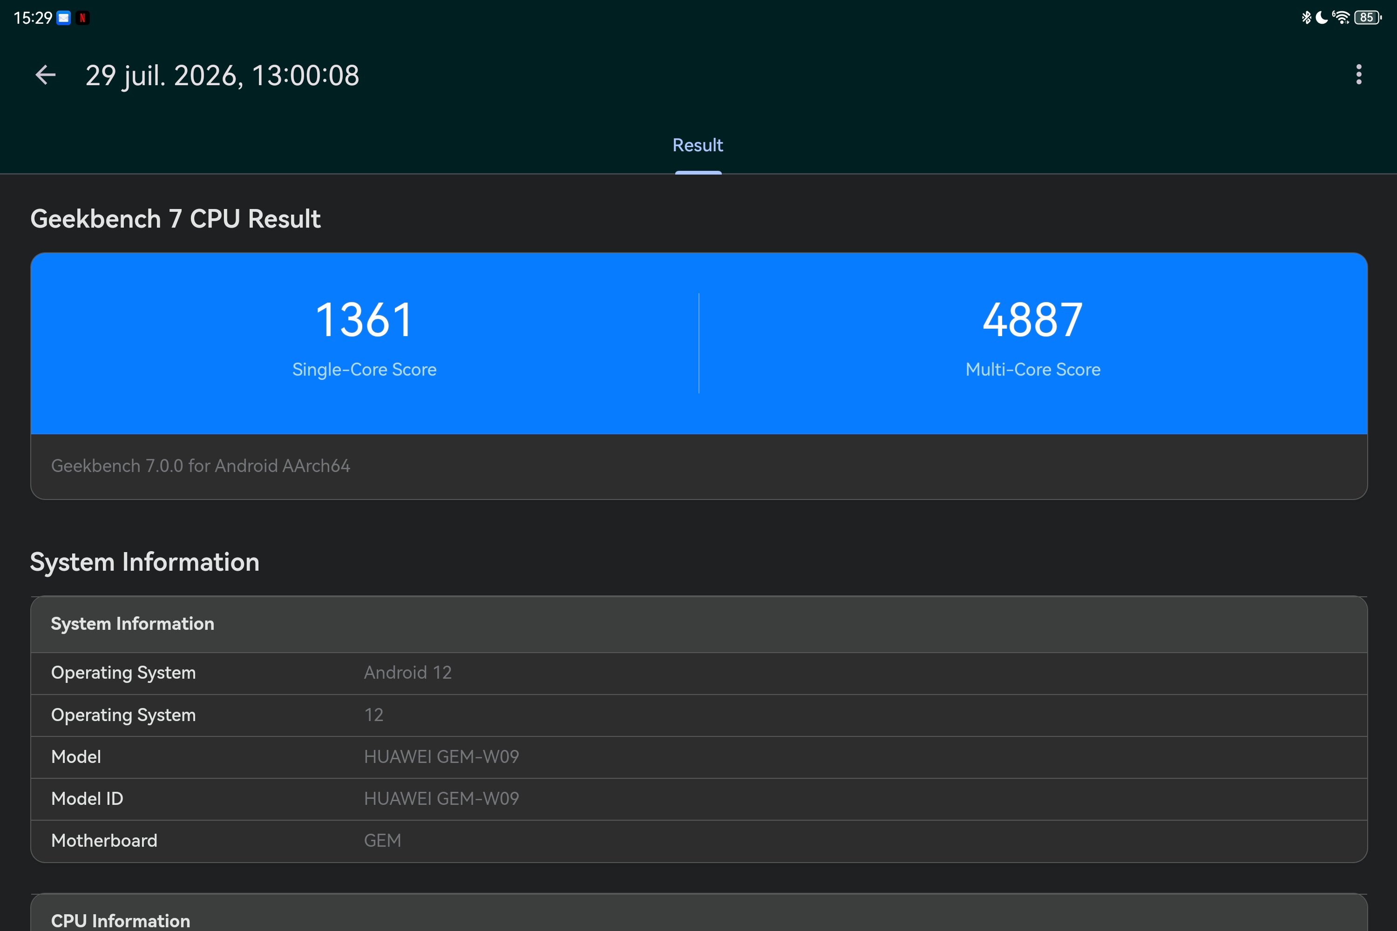Tap the 4887 multi-core score

(x=1033, y=320)
